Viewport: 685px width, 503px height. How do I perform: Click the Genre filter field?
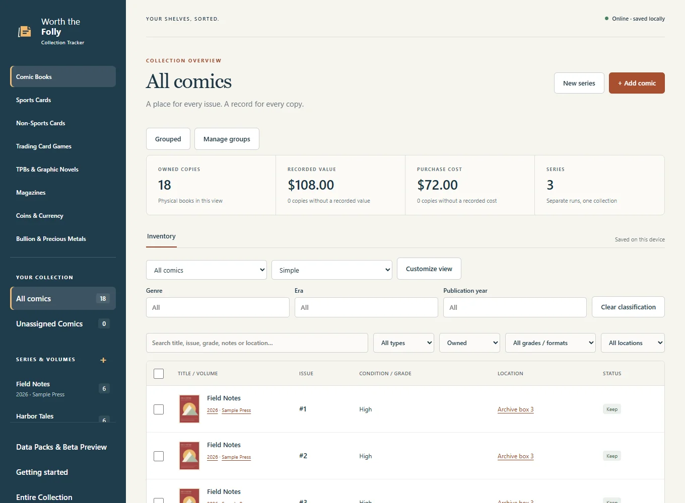pos(218,307)
